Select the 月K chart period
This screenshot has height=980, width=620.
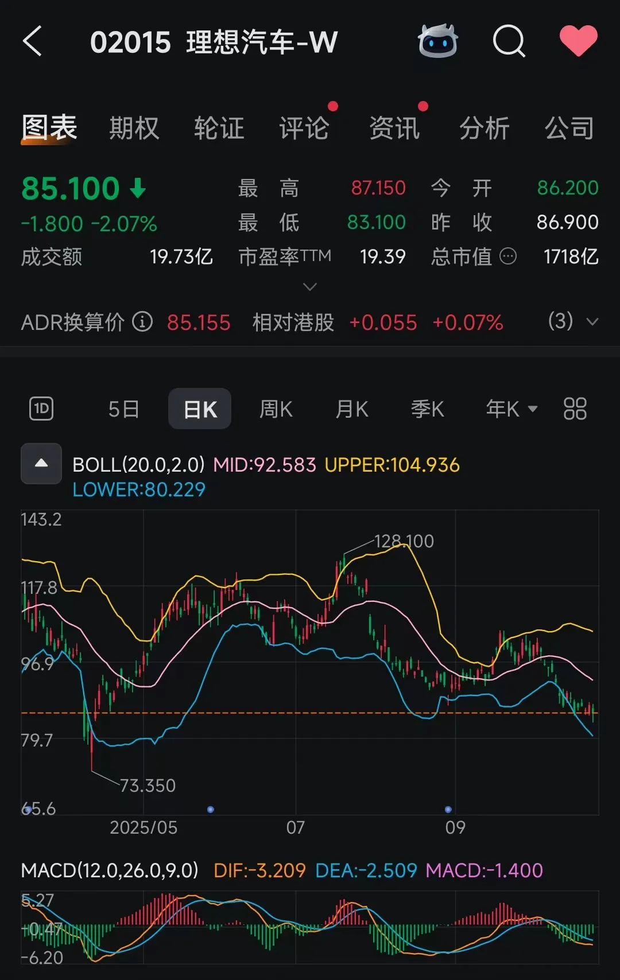pos(352,409)
